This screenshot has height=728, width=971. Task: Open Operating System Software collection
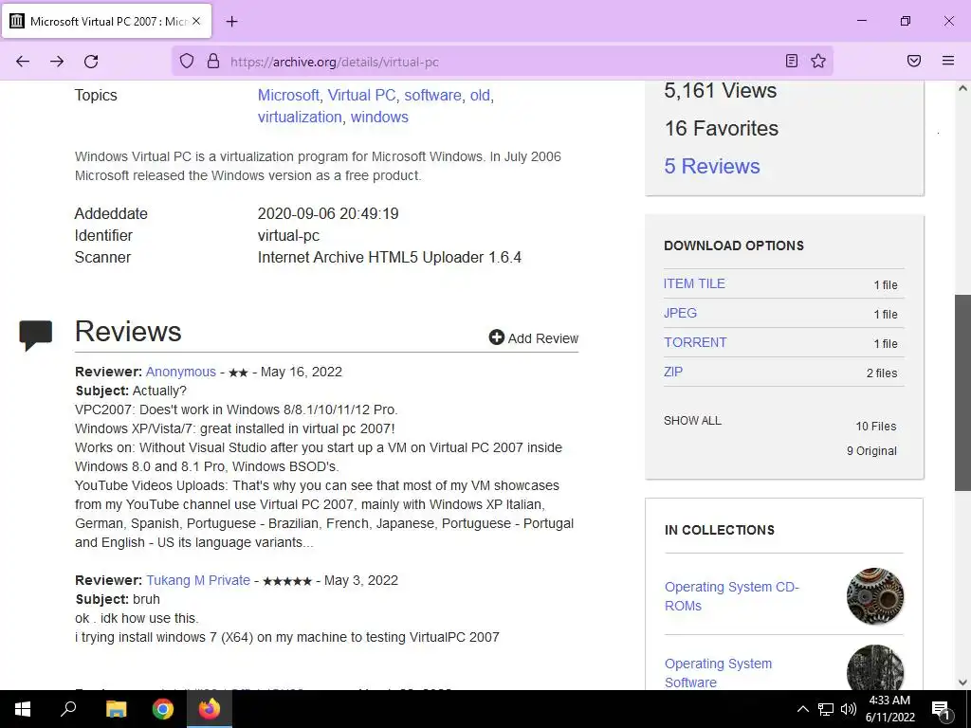718,673
